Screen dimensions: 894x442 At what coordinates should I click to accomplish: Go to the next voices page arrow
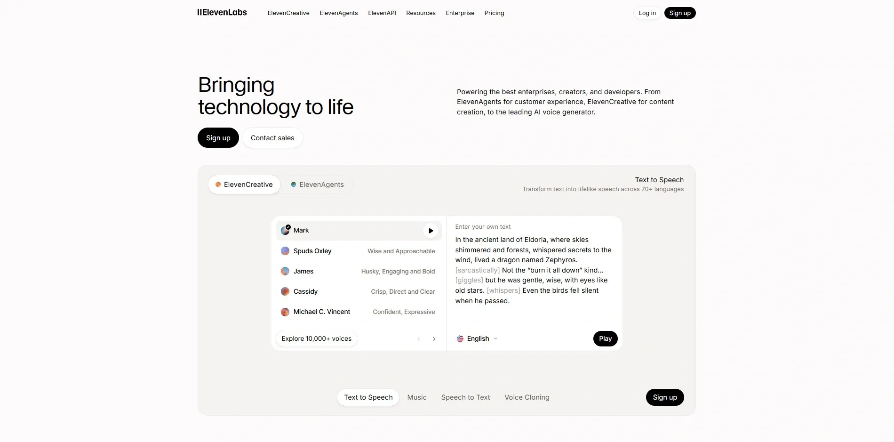pos(434,339)
